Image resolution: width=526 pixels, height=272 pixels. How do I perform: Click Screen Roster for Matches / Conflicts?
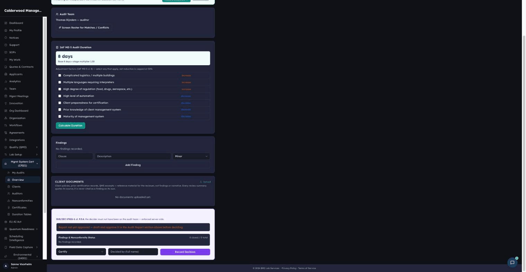[84, 27]
